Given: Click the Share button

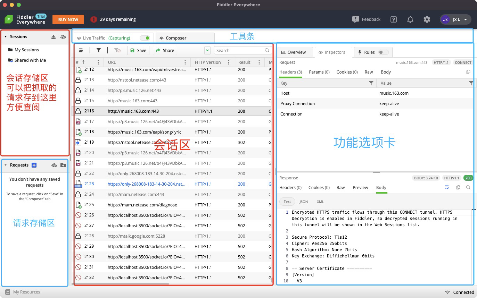Looking at the screenshot, I should pyautogui.click(x=165, y=50).
